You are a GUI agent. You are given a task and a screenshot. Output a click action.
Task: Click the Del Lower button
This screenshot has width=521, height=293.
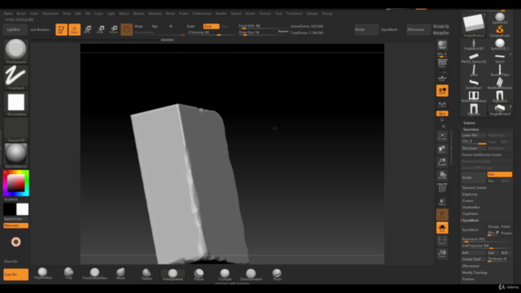[x=473, y=148]
